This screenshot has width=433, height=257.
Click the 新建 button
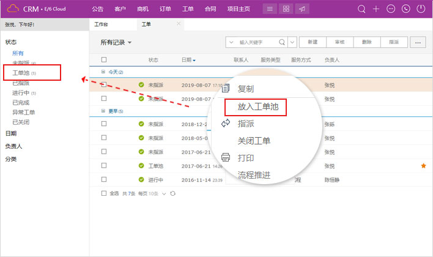[x=312, y=42]
